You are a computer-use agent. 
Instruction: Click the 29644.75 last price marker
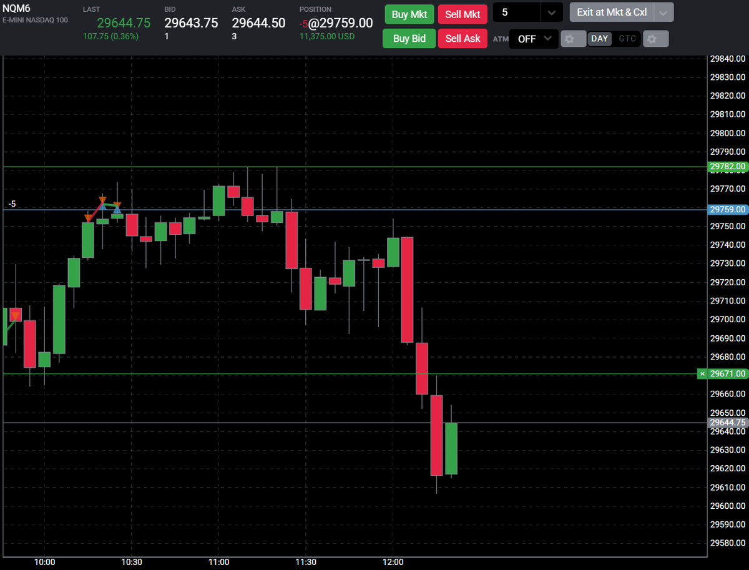pos(728,423)
